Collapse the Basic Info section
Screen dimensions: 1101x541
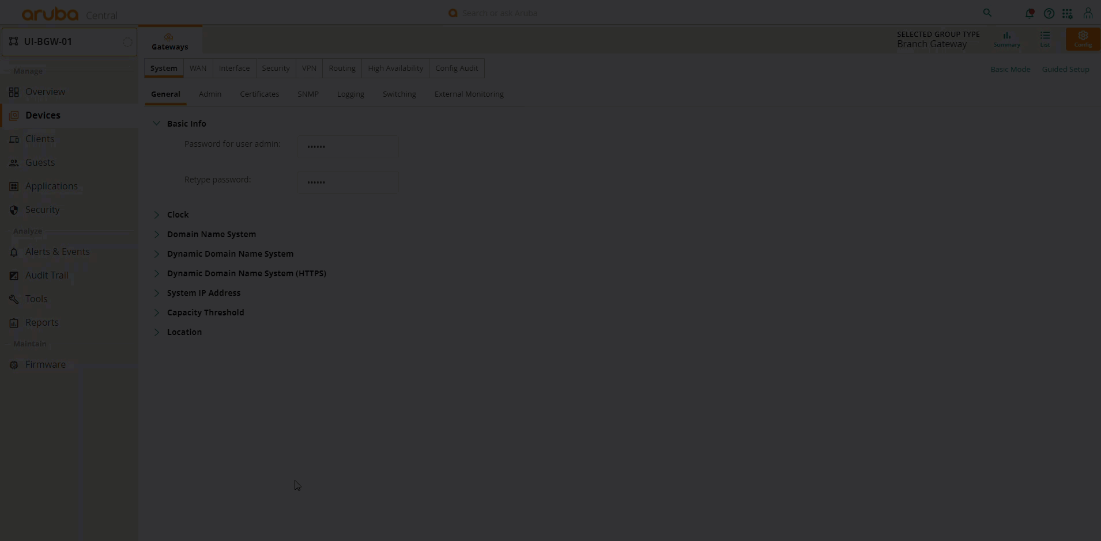point(156,123)
